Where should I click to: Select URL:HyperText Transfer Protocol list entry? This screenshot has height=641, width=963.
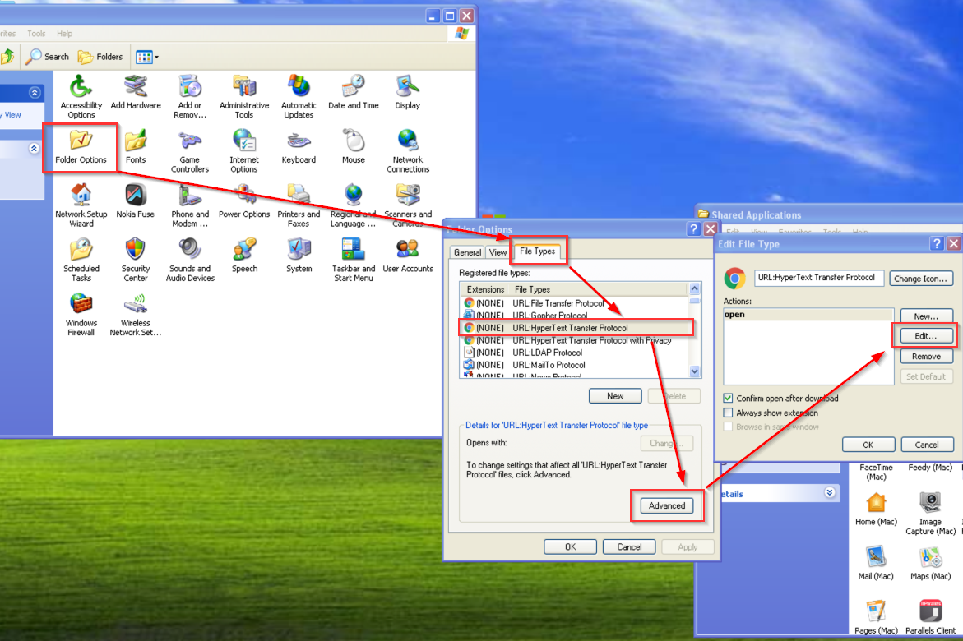pos(569,328)
